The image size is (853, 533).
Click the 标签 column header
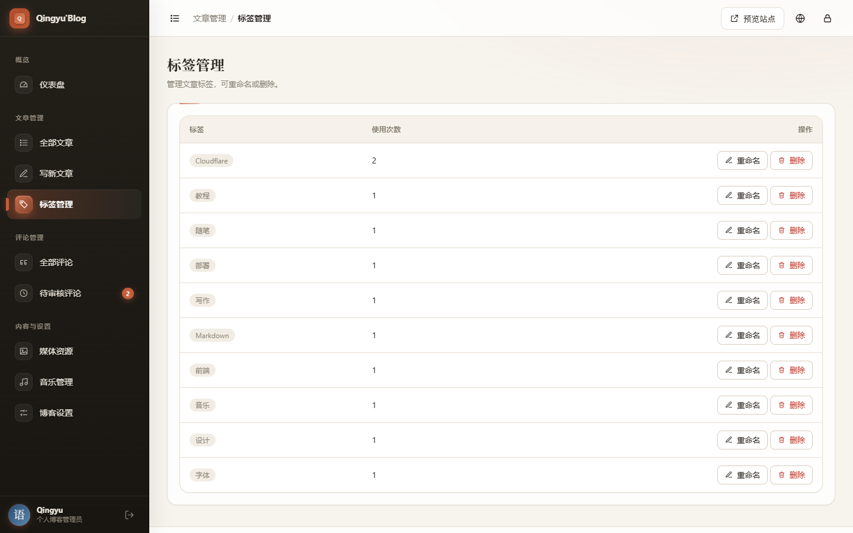pos(197,130)
